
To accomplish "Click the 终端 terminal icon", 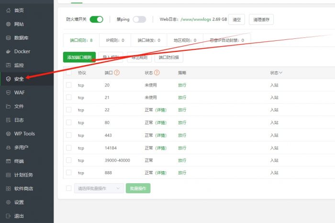I will pyautogui.click(x=8, y=161).
